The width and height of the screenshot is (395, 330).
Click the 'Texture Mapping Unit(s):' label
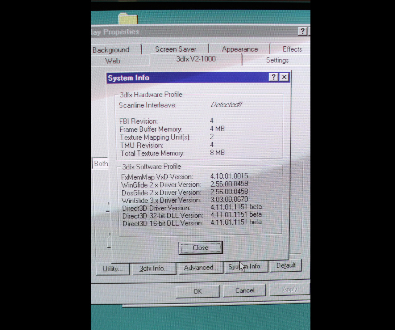click(155, 137)
